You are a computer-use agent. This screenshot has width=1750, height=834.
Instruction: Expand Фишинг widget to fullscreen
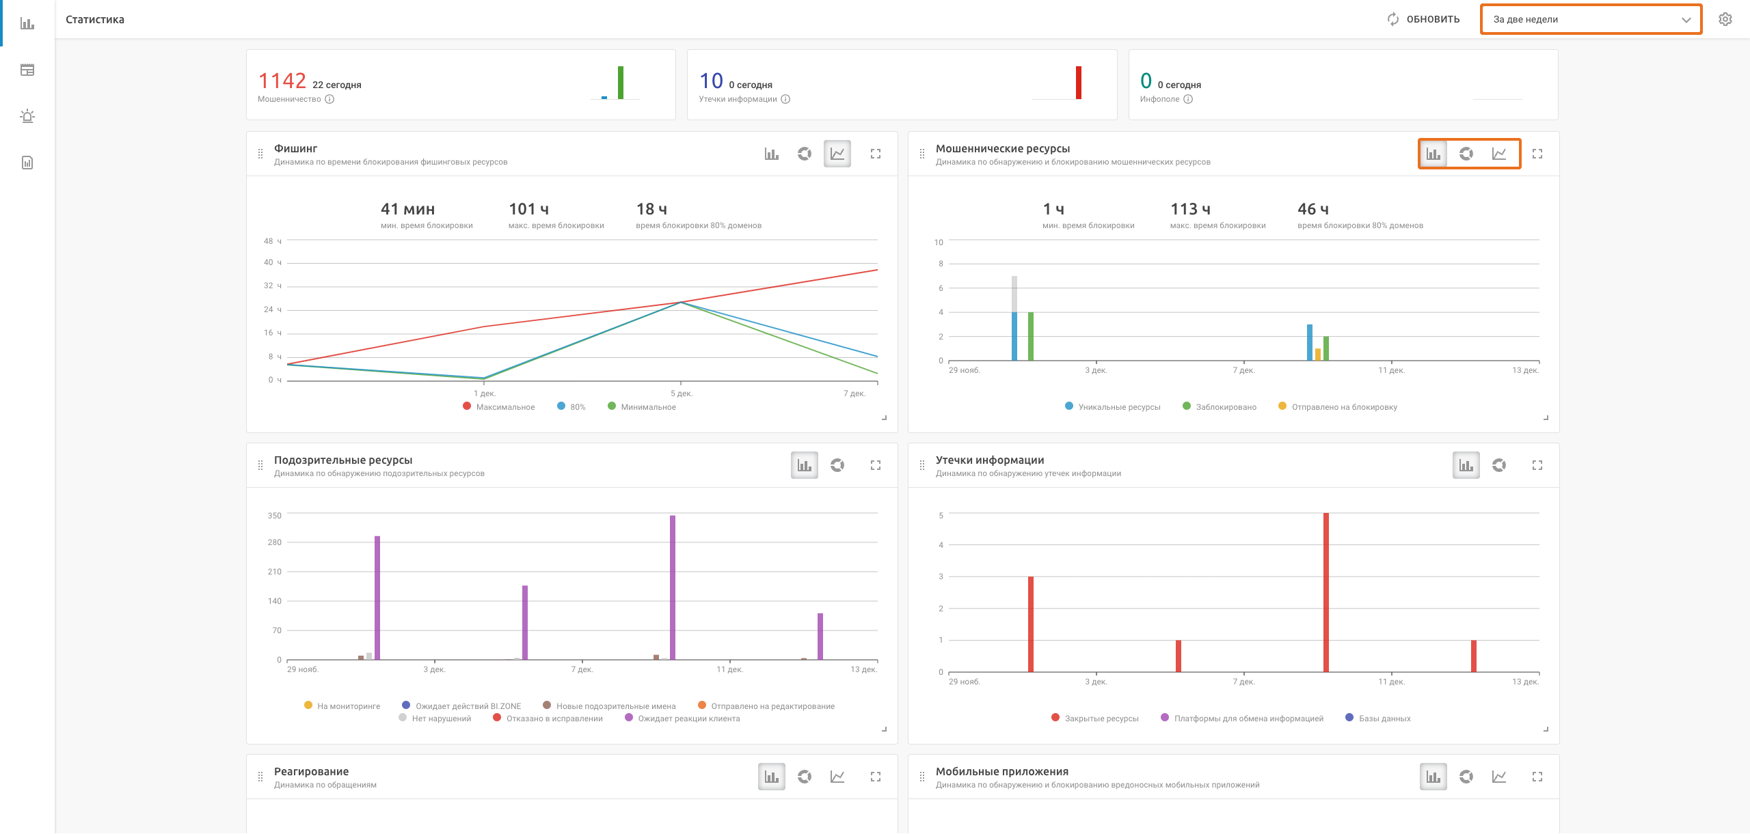pos(876,154)
